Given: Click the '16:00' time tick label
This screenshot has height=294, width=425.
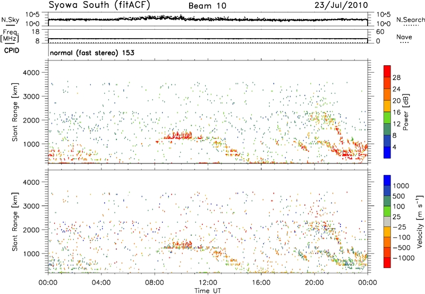Looking at the screenshot, I should click(261, 283).
